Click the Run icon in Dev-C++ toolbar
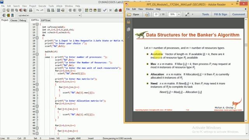 (91, 10)
